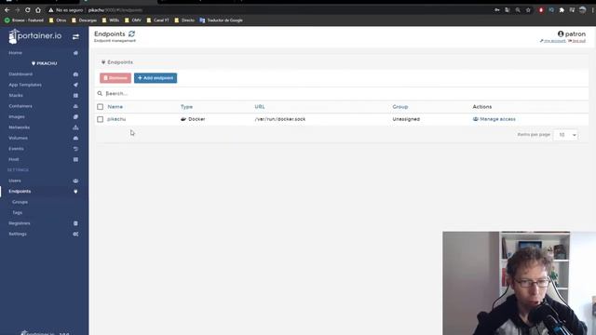The image size is (596, 335).
Task: Open the Traductor de Google bookmark
Action: (x=222, y=20)
